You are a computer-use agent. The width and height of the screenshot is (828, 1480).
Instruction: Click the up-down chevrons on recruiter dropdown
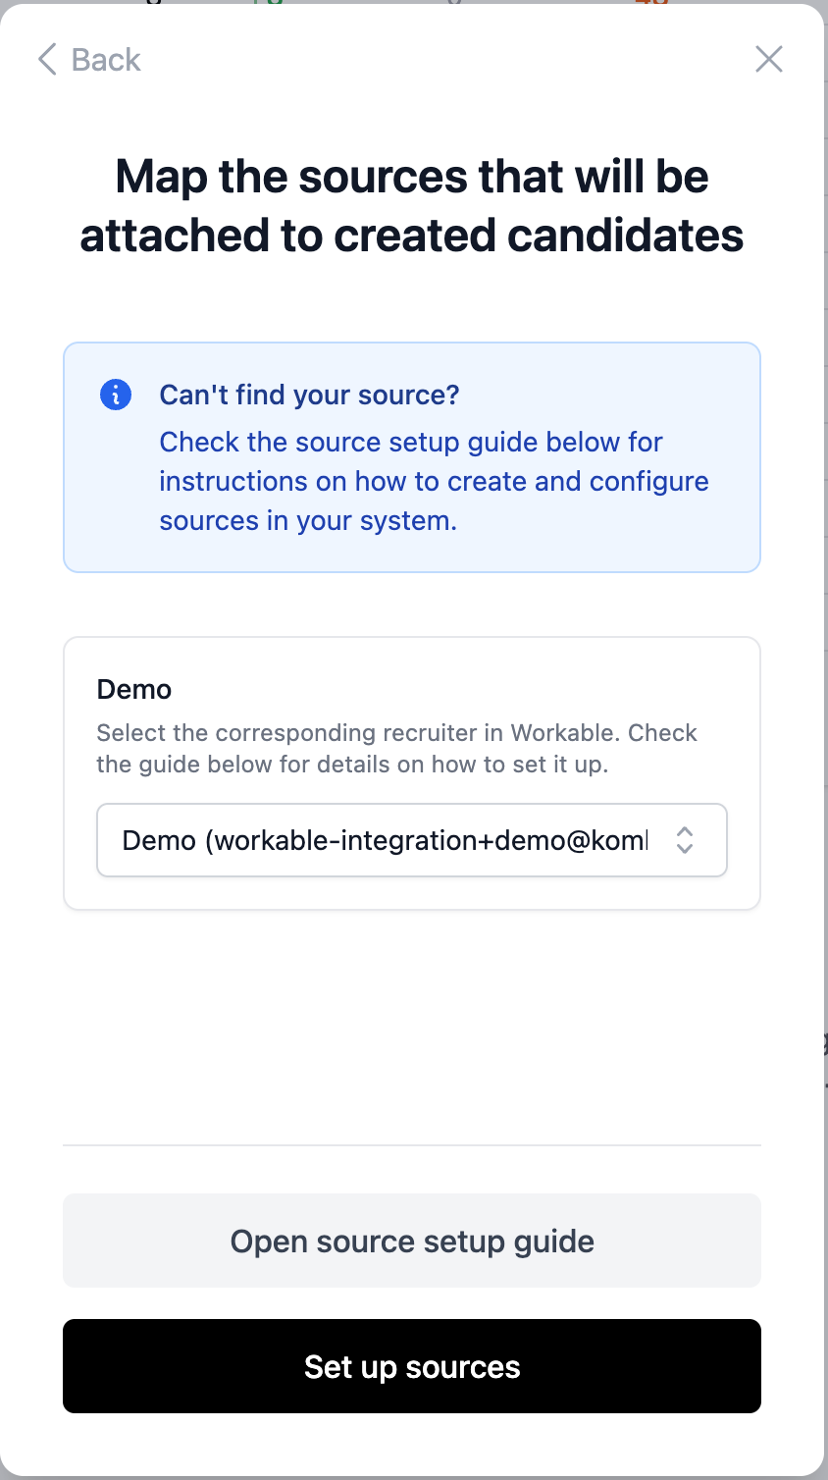(685, 840)
